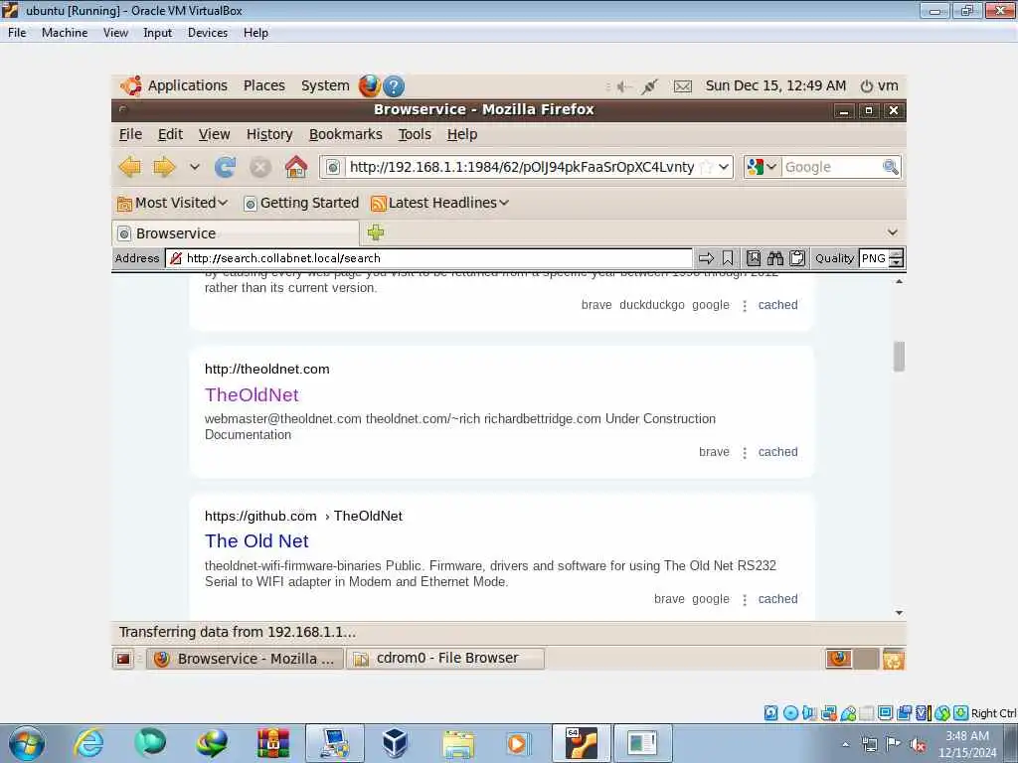Click the Browservice Address field
The image size is (1018, 763).
click(x=428, y=258)
